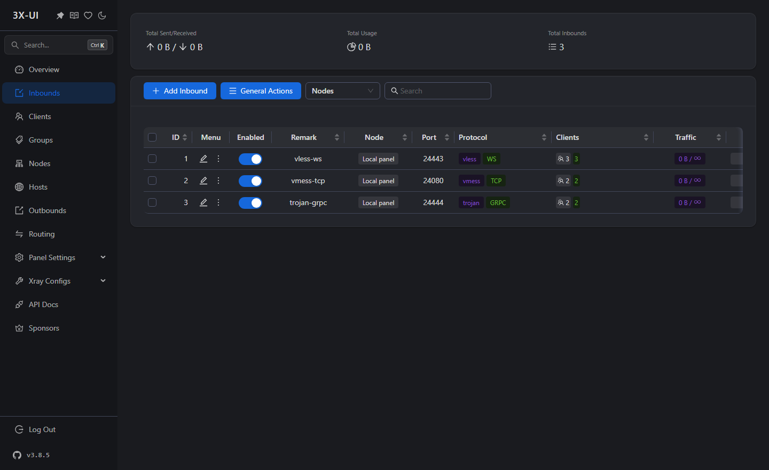Select all inbounds header checkbox
The height and width of the screenshot is (470, 769).
(x=152, y=137)
